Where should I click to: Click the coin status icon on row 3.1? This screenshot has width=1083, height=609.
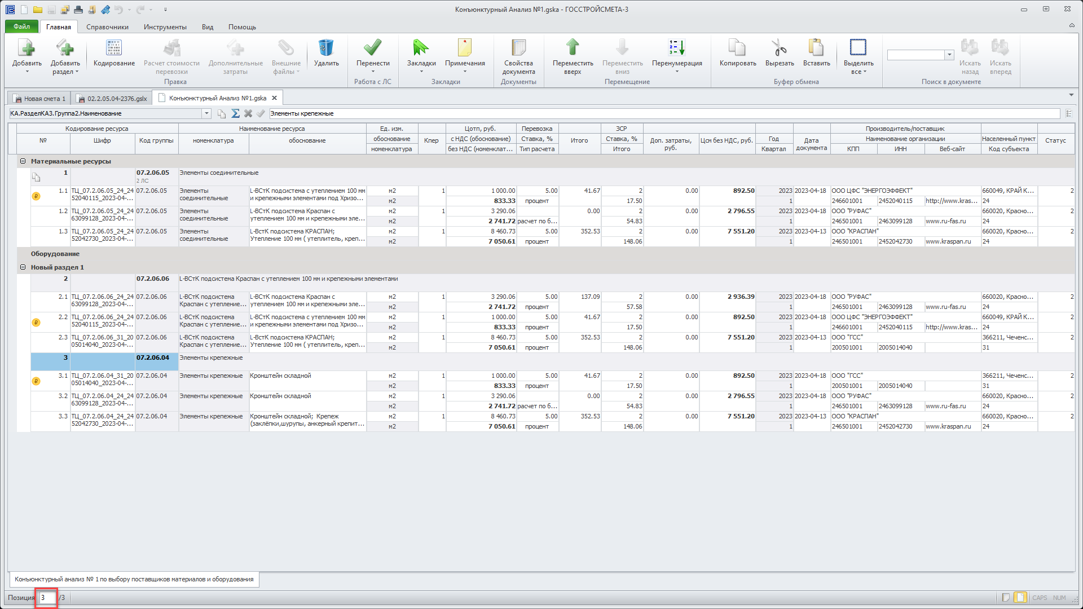tap(36, 381)
